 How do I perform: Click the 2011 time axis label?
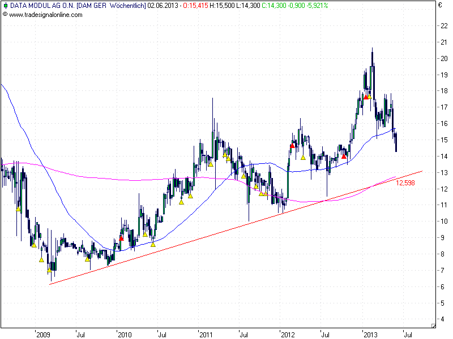click(x=206, y=334)
